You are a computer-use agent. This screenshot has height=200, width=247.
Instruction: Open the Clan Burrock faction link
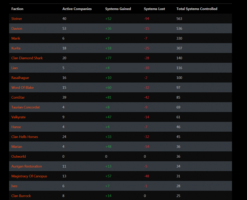pyautogui.click(x=21, y=196)
